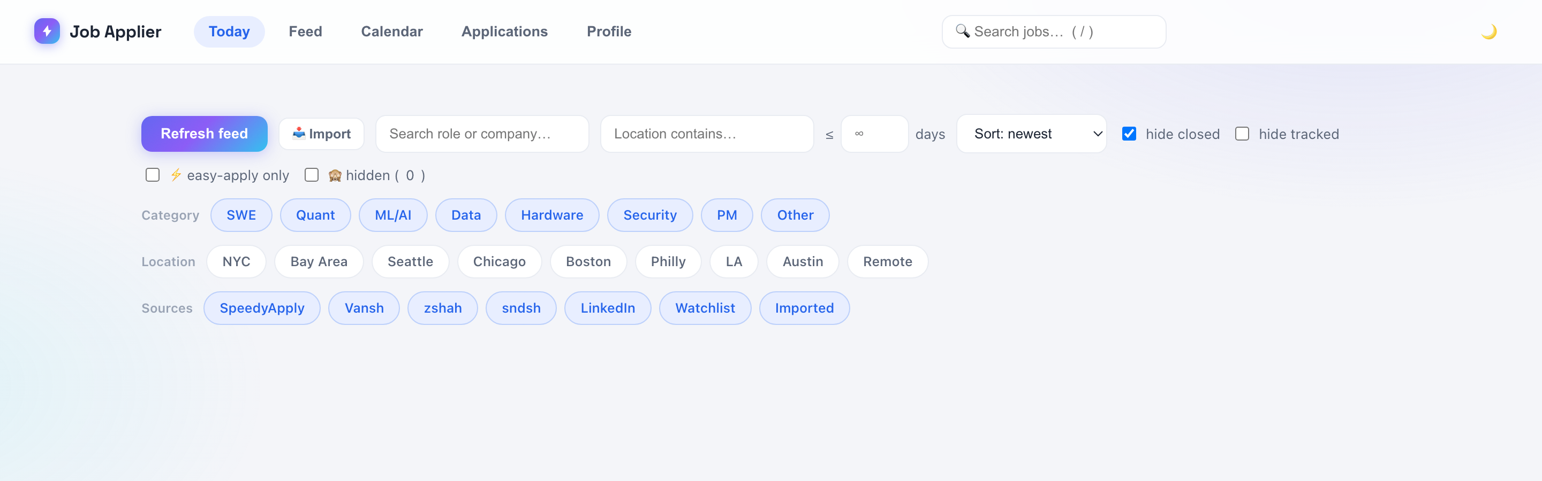Uncheck the hide closed checkbox
1542x481 pixels.
tap(1129, 134)
